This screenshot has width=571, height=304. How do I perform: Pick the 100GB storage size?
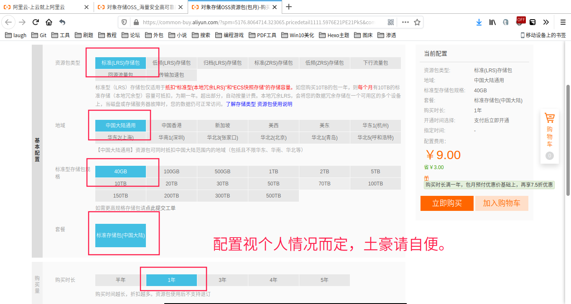pyautogui.click(x=171, y=172)
